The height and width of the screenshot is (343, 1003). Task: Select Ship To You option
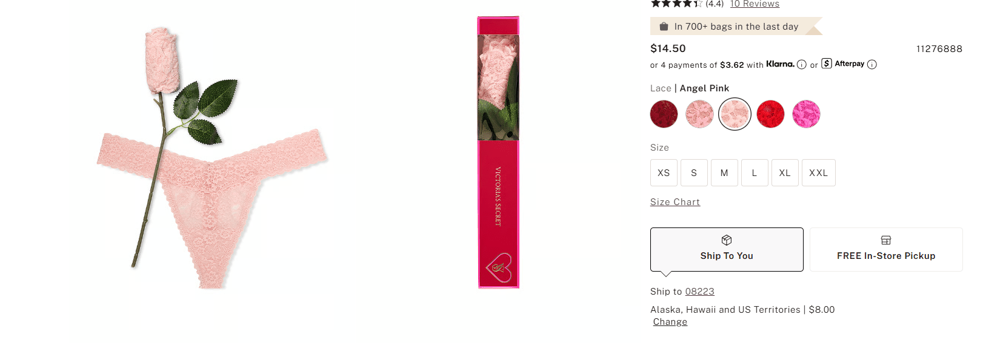point(727,249)
